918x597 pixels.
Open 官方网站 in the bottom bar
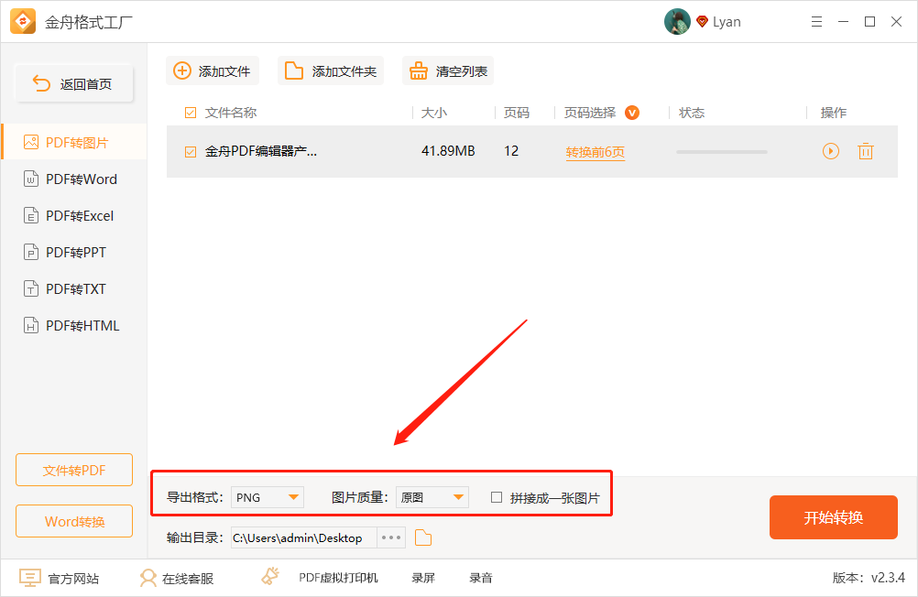point(60,579)
